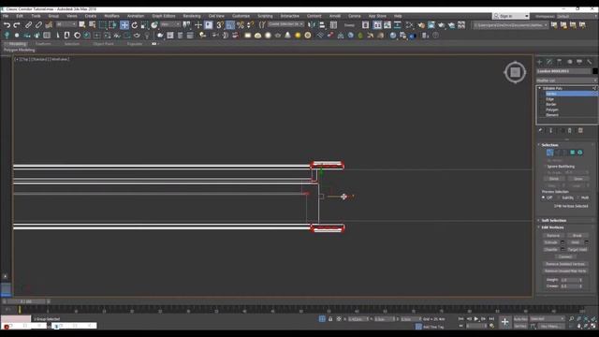
Task: Open the Workspaces Default dropdown
Action: pos(577,16)
